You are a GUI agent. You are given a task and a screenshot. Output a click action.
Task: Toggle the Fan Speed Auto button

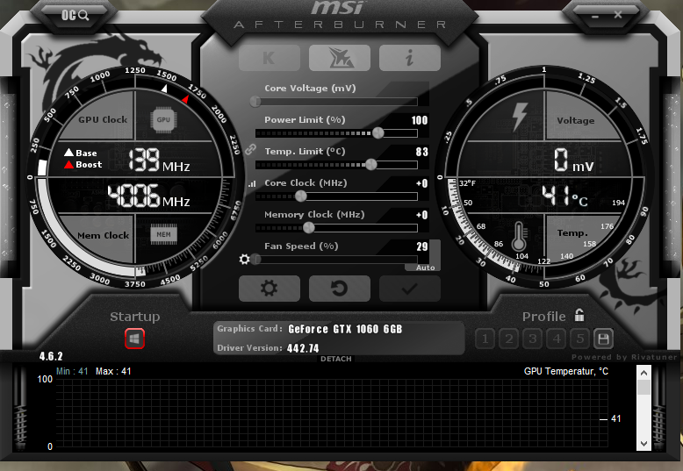pyautogui.click(x=425, y=268)
